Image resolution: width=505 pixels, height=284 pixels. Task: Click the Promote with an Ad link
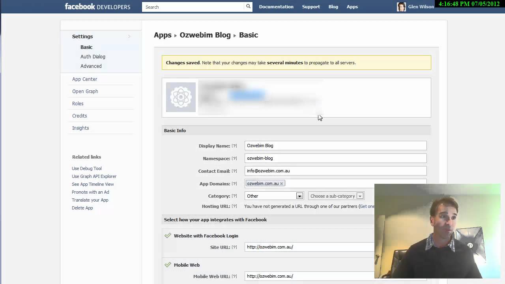(x=90, y=192)
